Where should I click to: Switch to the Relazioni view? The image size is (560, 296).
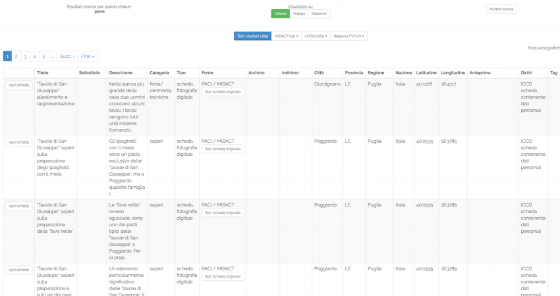click(319, 14)
